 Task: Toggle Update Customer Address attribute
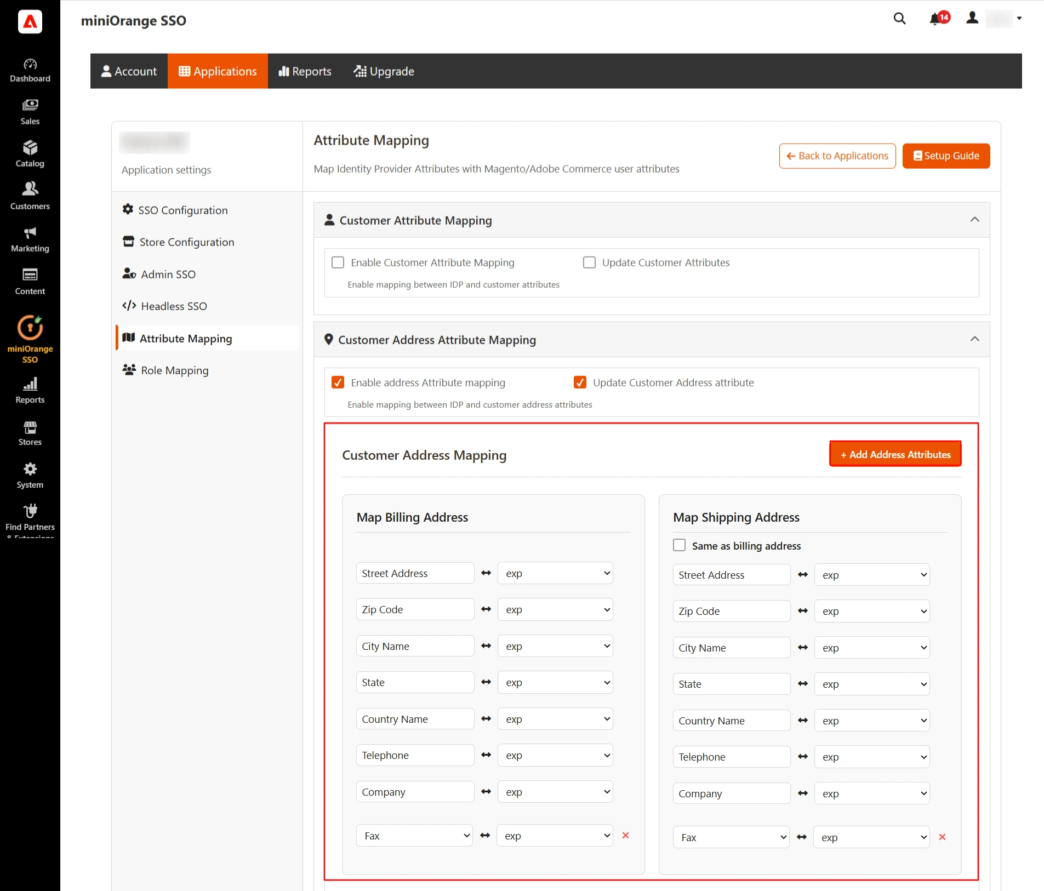point(580,382)
